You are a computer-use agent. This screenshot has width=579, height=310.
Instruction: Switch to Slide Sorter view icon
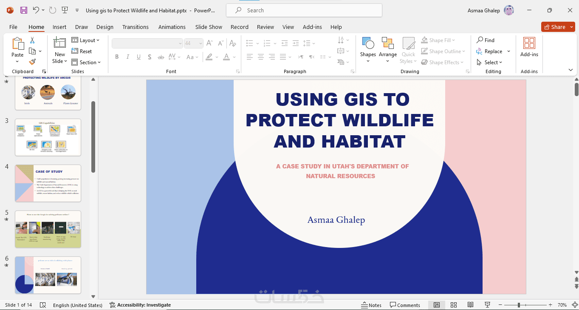tap(453, 305)
